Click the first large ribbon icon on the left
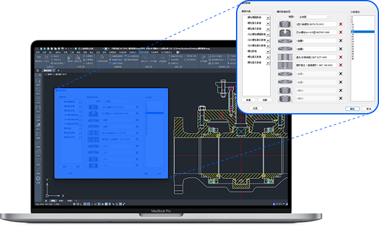This screenshot has width=379, height=227. tap(39, 58)
